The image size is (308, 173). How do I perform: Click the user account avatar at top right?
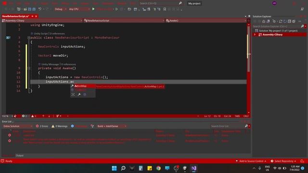click(274, 3)
